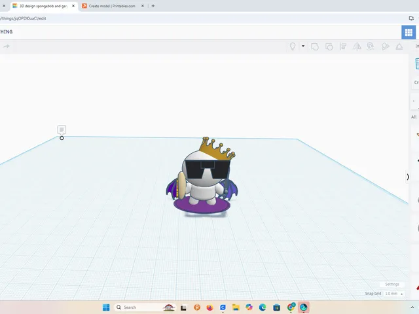Open the Windows Start menu
The image size is (419, 314).
pos(106,307)
